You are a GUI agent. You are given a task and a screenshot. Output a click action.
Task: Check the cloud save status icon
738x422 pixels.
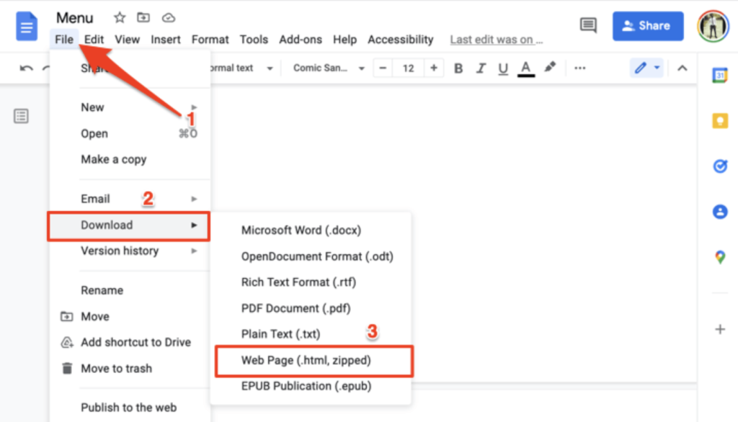(169, 18)
